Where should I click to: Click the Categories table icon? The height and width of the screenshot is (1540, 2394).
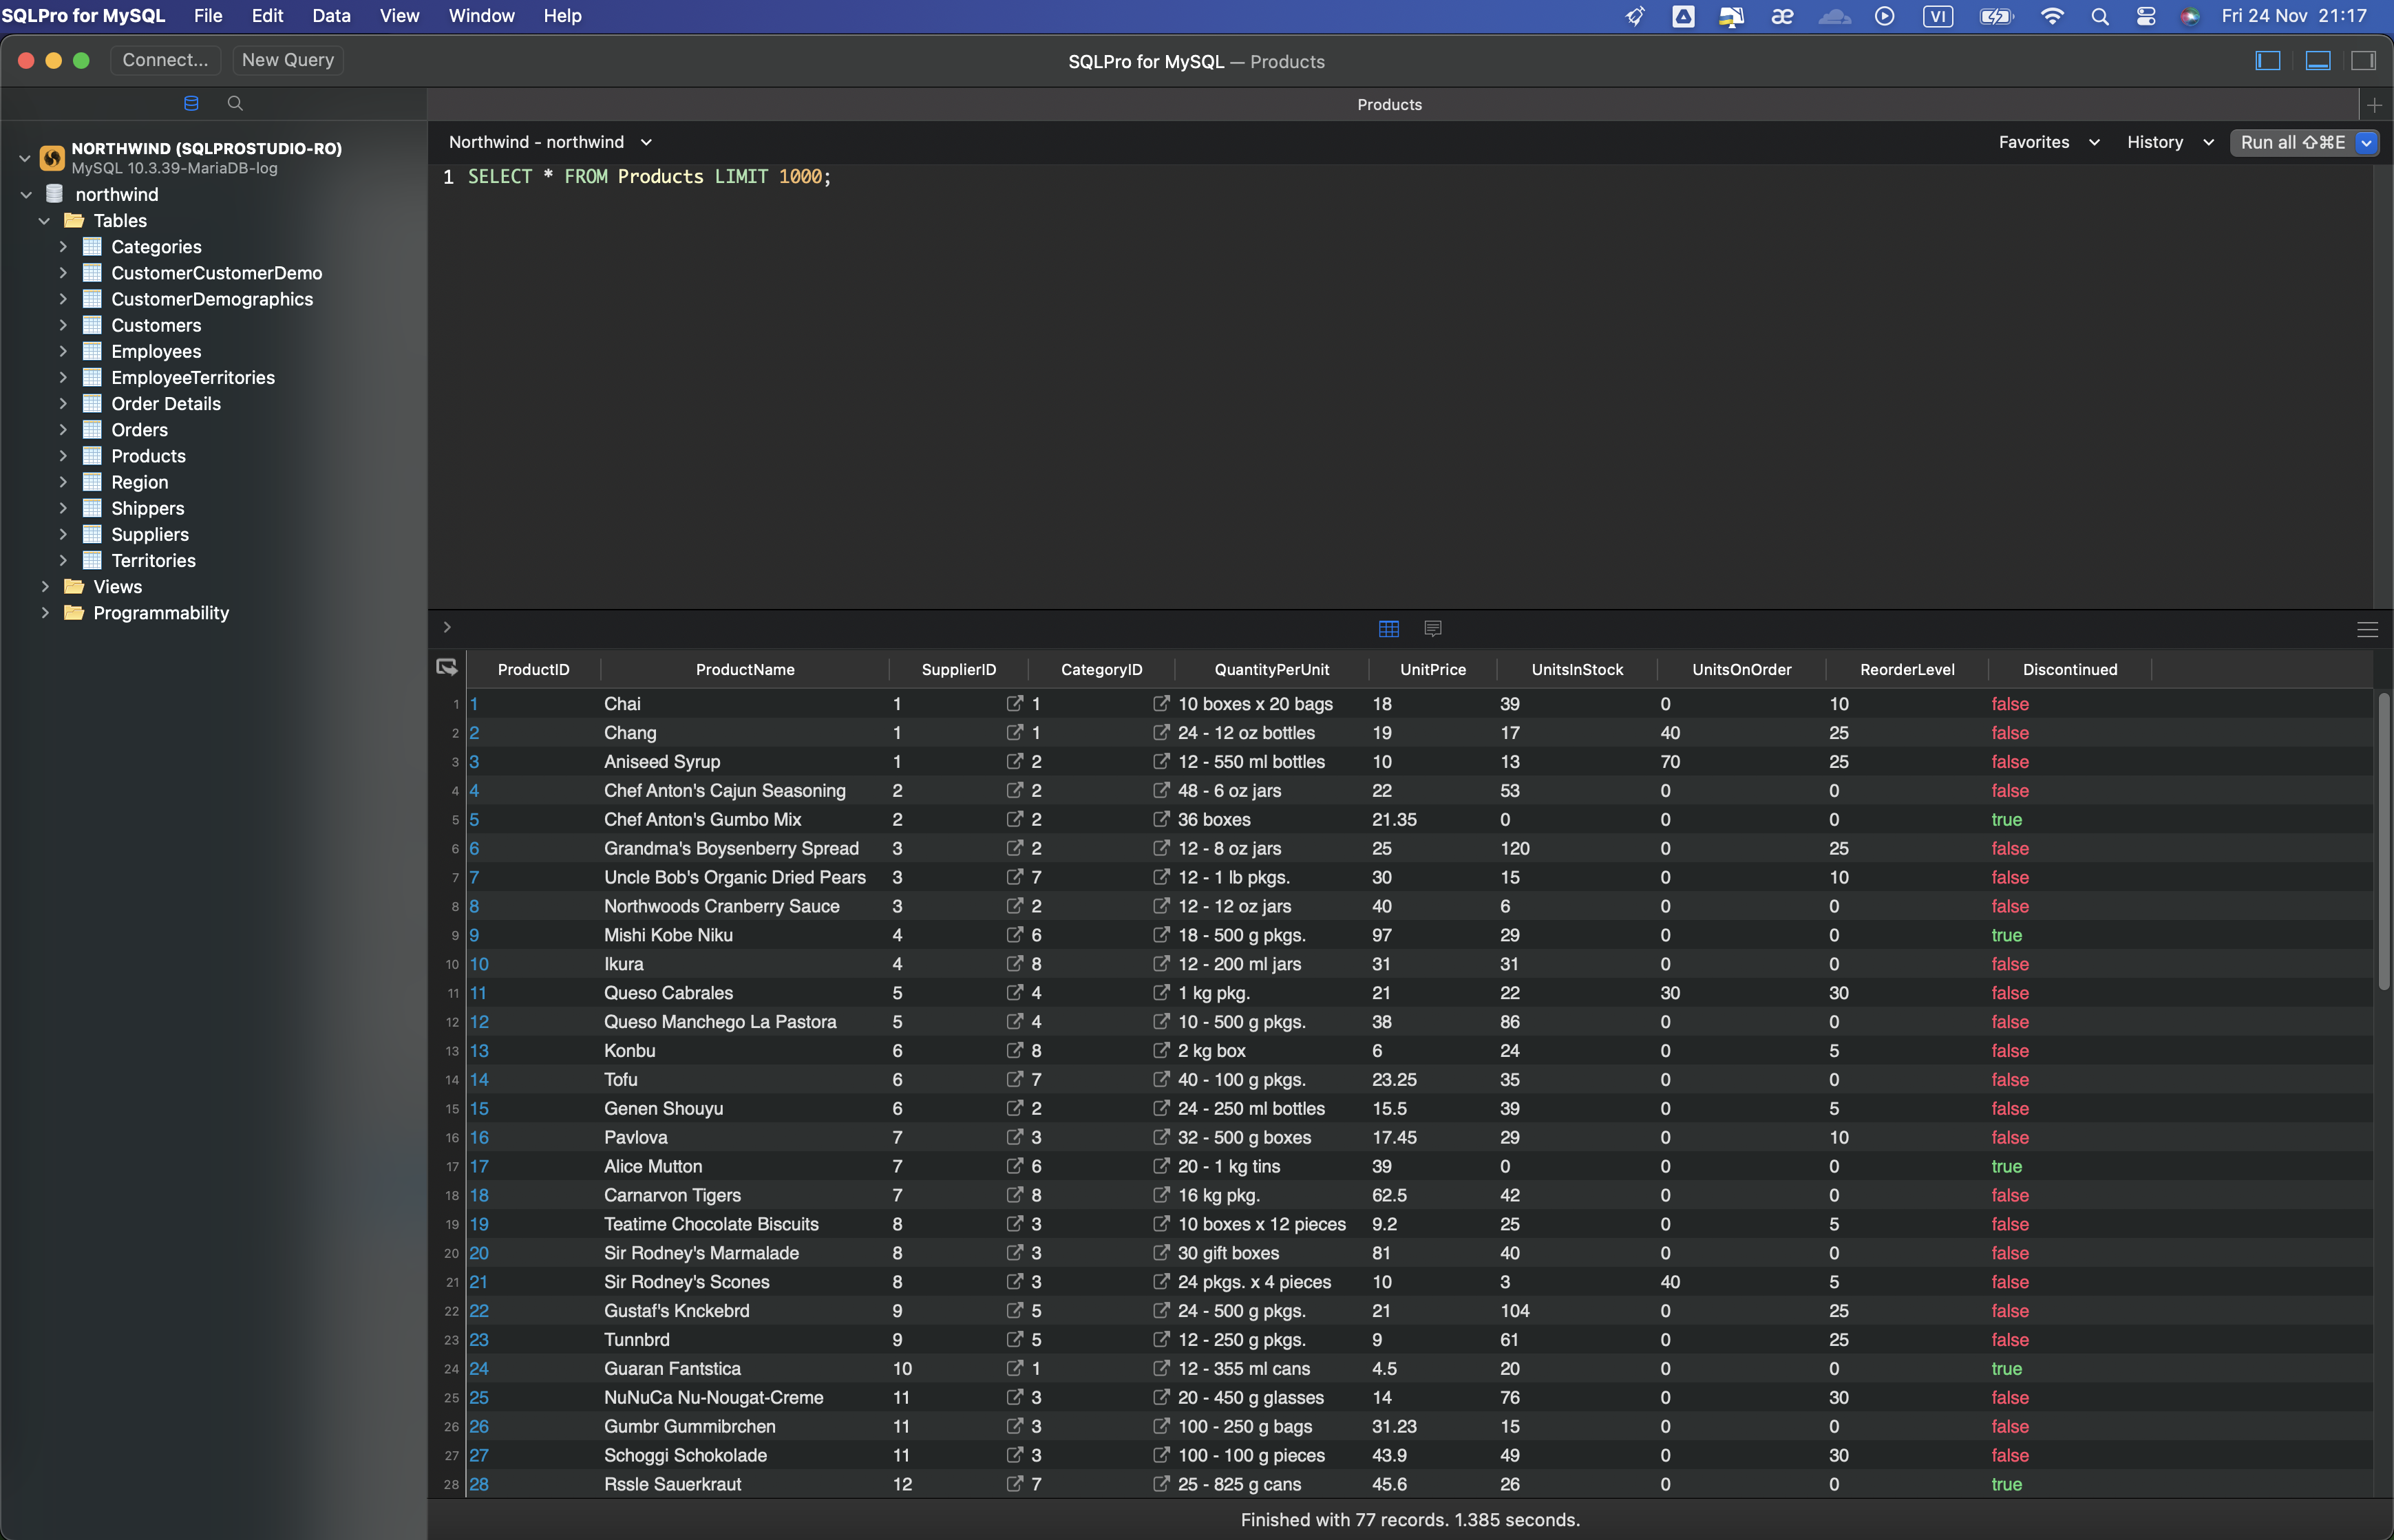tap(92, 246)
